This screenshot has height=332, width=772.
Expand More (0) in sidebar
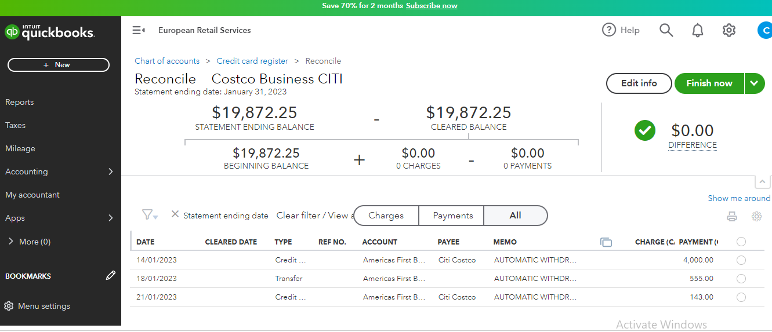(29, 242)
